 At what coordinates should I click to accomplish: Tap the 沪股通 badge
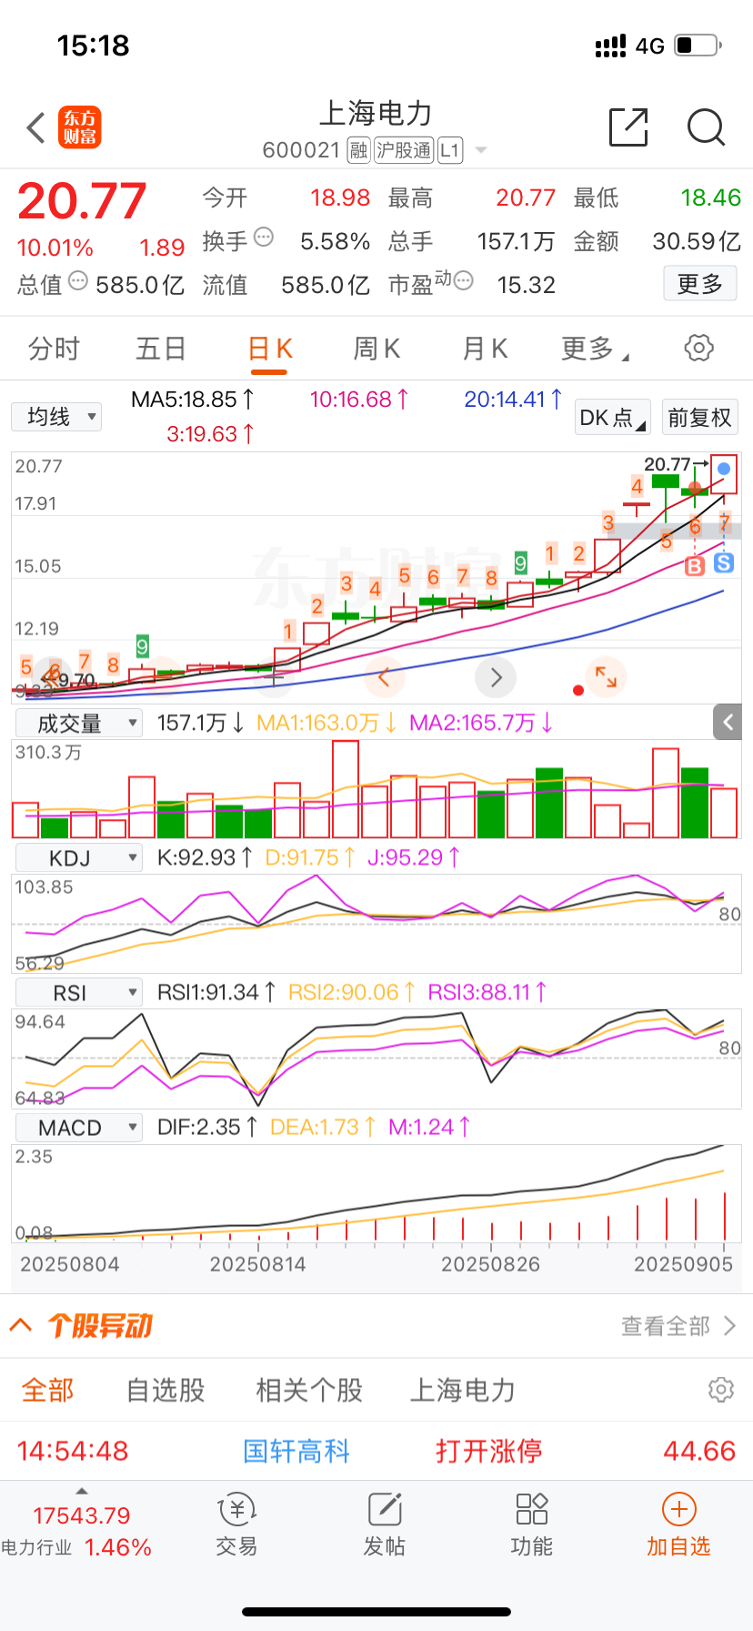pyautogui.click(x=404, y=150)
